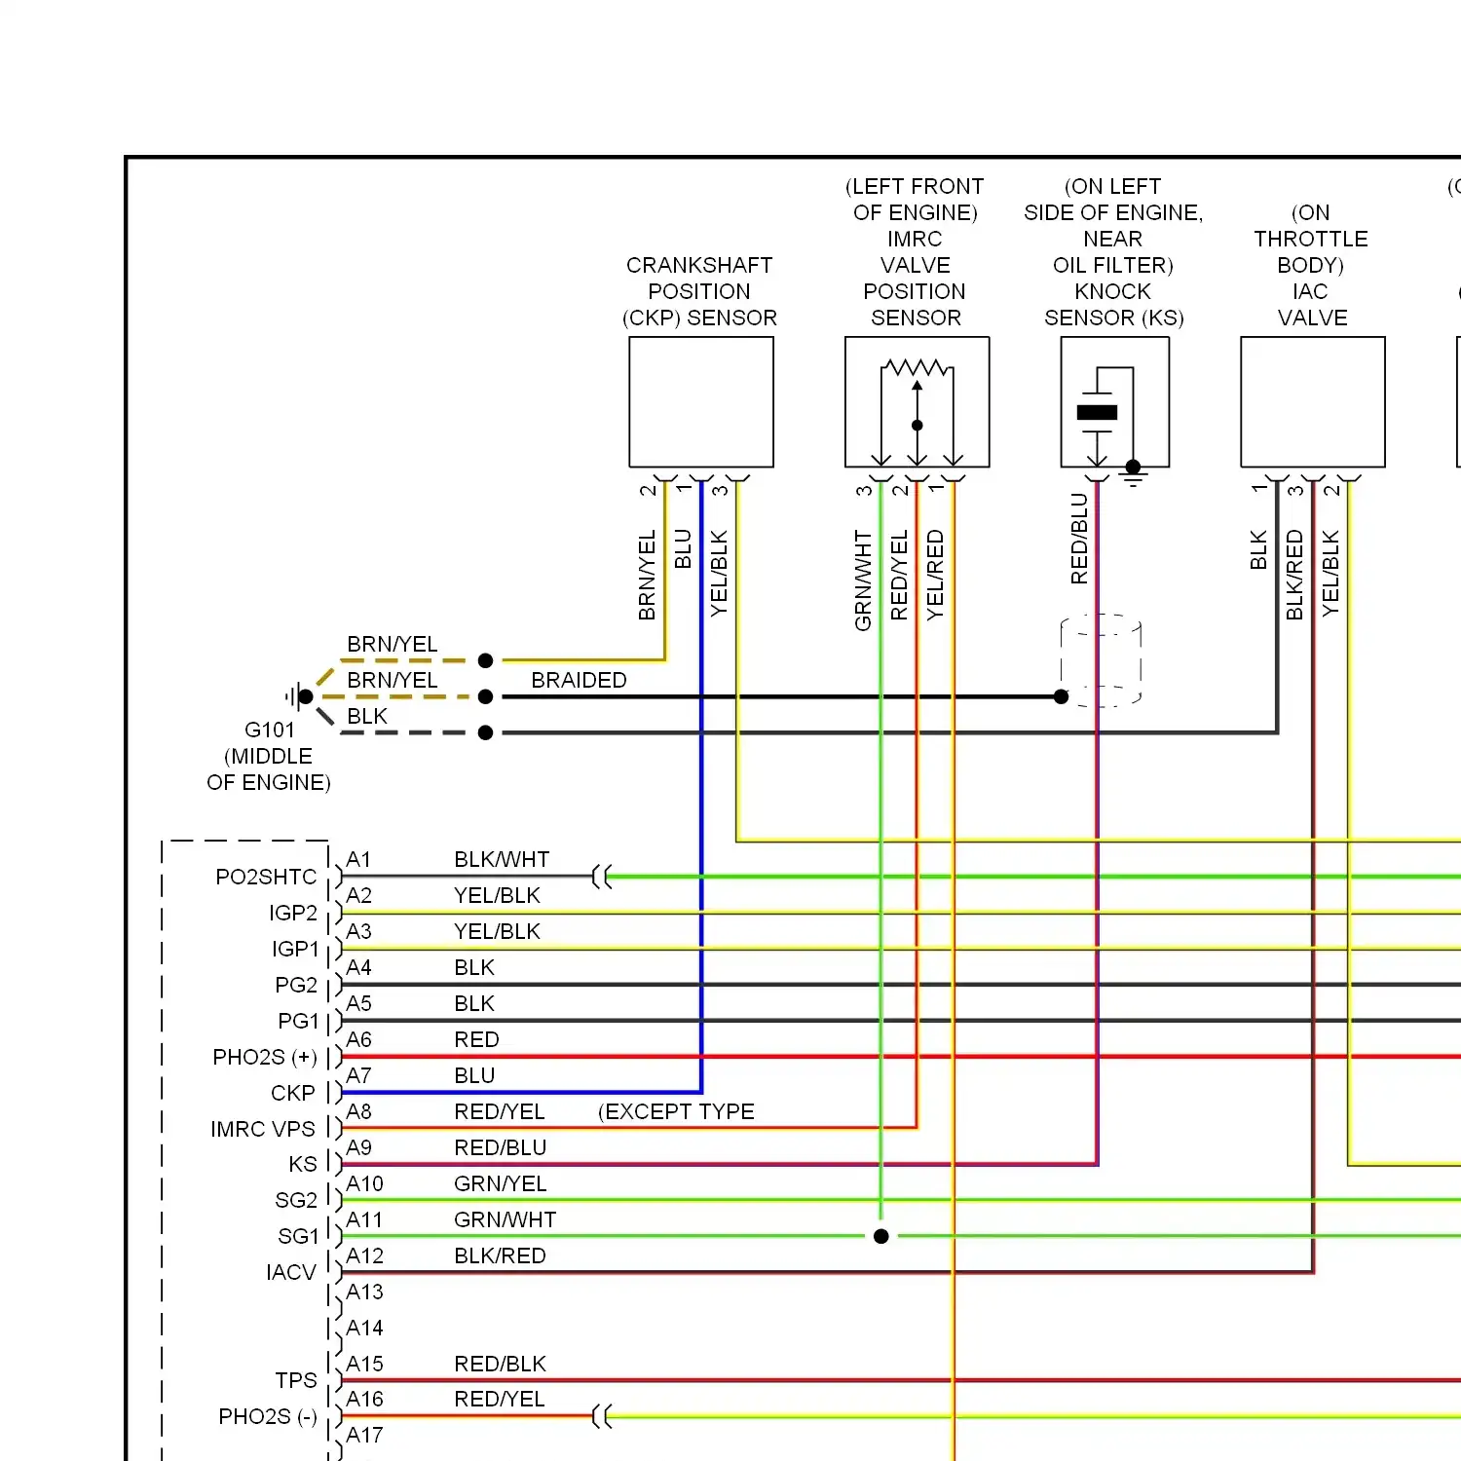Click the vertical YEL/RED label under IMRC sensor
The width and height of the screenshot is (1461, 1461).
(935, 575)
